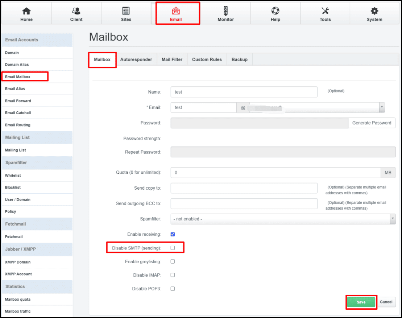
Task: Open Email Alias in sidebar
Action: pyautogui.click(x=37, y=89)
